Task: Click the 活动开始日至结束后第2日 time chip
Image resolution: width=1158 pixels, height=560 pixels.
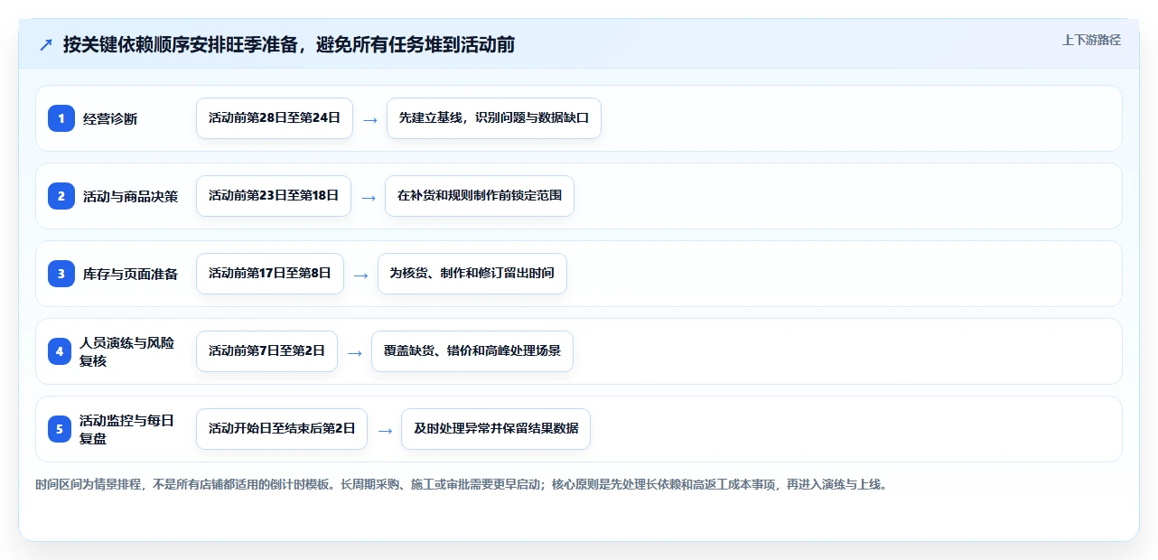Action: coord(282,429)
